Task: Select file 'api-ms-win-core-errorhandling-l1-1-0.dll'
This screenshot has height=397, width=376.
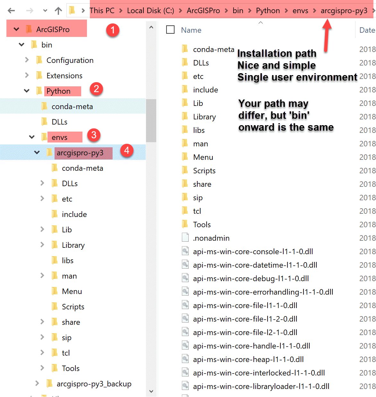Action: (263, 292)
